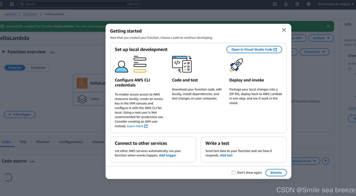This screenshot has width=356, height=196.
Task: Open the Download dropdown button
Action: point(314,52)
